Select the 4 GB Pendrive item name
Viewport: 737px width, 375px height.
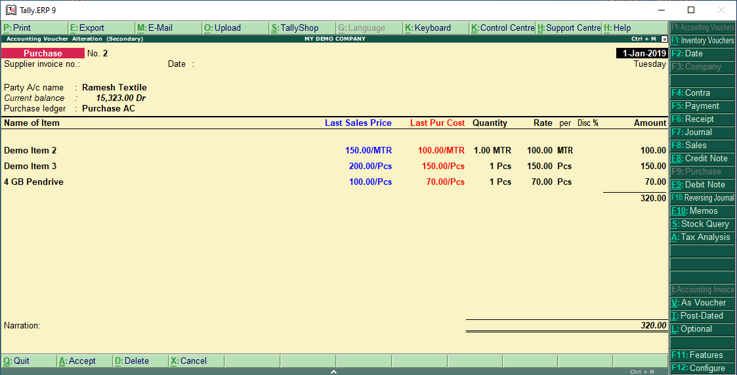point(34,182)
